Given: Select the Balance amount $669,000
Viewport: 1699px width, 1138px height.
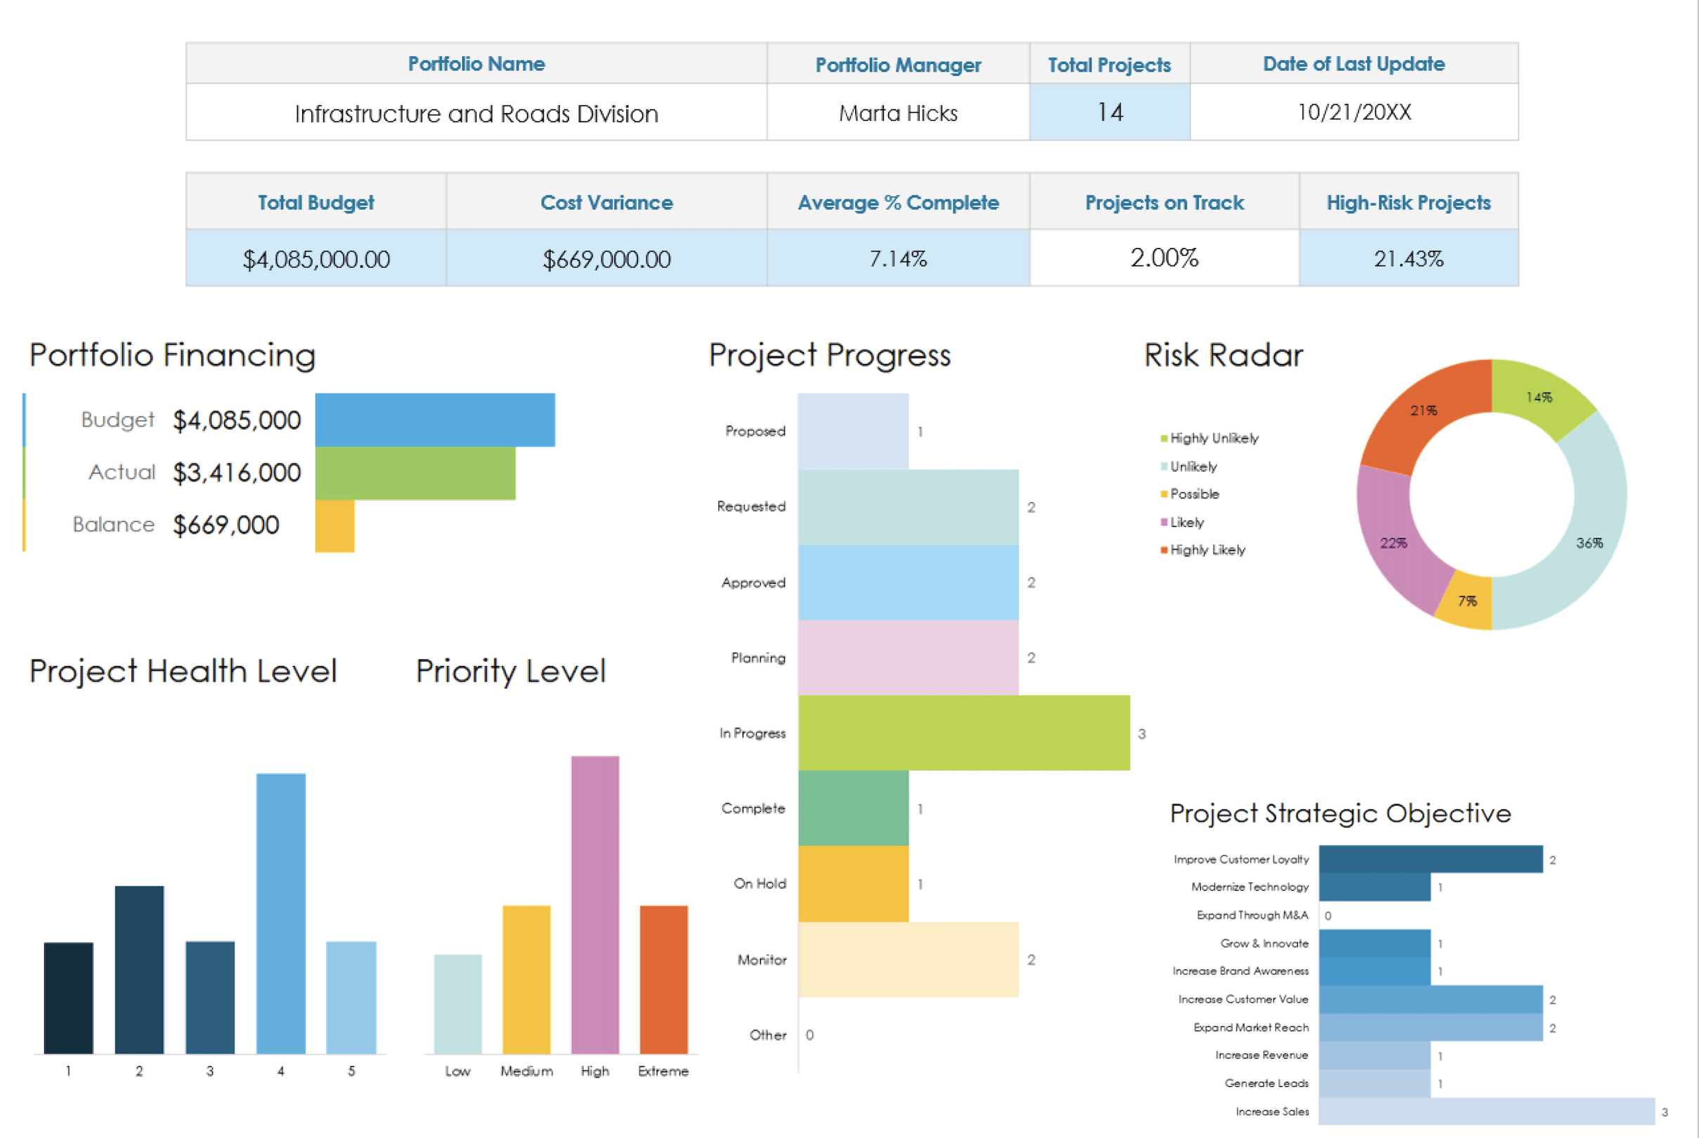Looking at the screenshot, I should (x=226, y=524).
